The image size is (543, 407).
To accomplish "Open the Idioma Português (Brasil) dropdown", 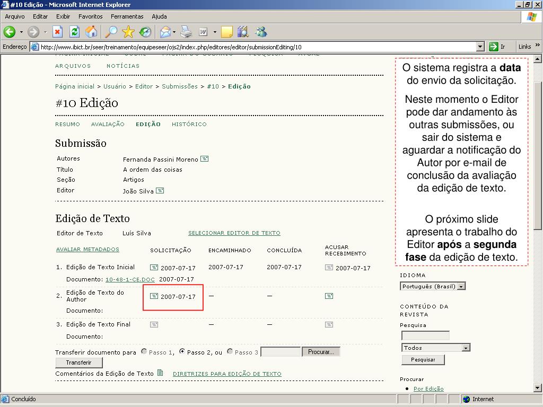I will point(433,286).
